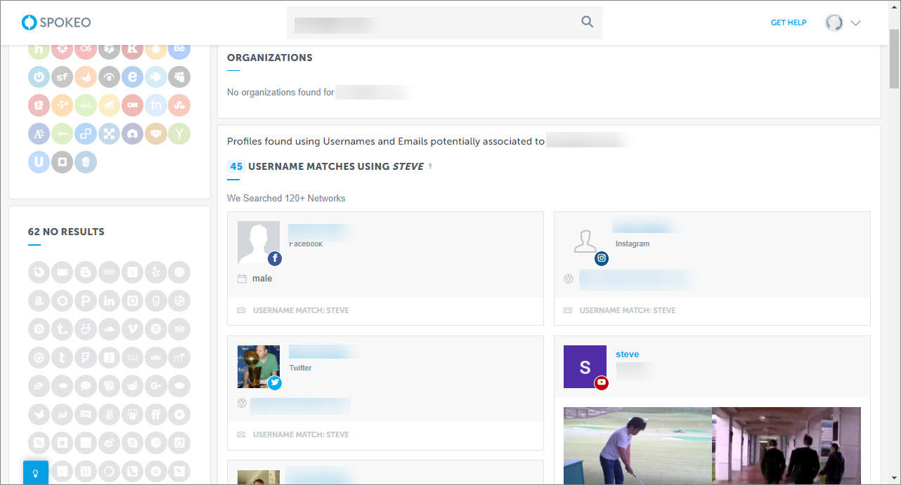Click the Ask.fm icon
901x485 pixels.
pyautogui.click(x=62, y=414)
